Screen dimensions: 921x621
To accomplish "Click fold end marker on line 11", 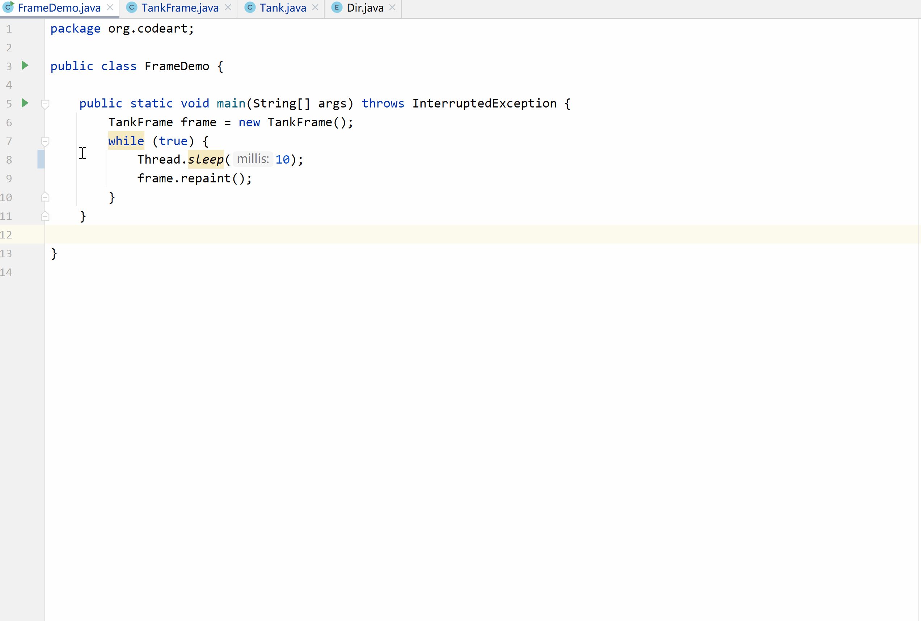I will pos(45,216).
